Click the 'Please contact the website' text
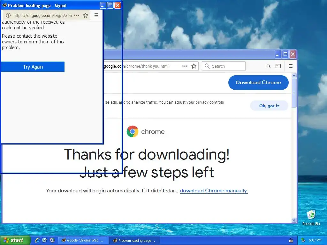 (x=29, y=36)
